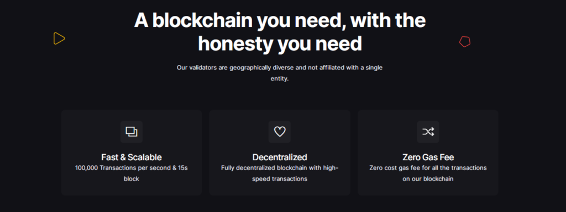Click the Fully decentralized blockchain description text
The height and width of the screenshot is (212, 566).
(280, 173)
